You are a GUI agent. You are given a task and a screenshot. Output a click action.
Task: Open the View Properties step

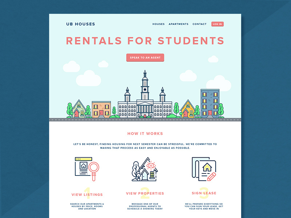(145, 193)
